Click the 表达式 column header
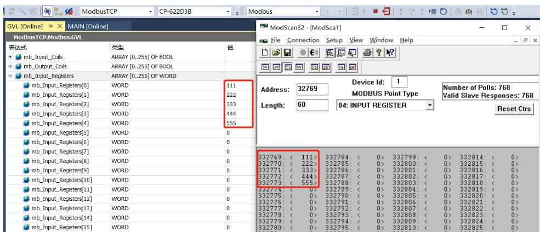 pos(17,47)
